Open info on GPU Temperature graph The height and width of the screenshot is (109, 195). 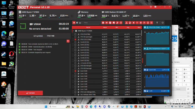168,48
